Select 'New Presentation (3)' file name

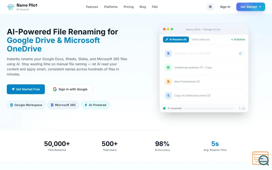tap(187, 82)
